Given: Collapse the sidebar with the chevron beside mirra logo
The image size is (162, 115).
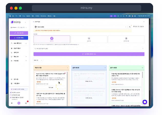Looking at the screenshot, I should [25, 22].
